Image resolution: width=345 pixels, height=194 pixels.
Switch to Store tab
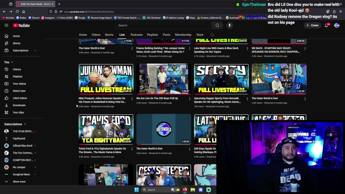(x=200, y=35)
